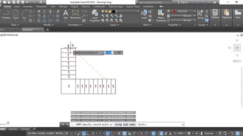Click the Insert block tool
243x136 pixels.
(144, 14)
